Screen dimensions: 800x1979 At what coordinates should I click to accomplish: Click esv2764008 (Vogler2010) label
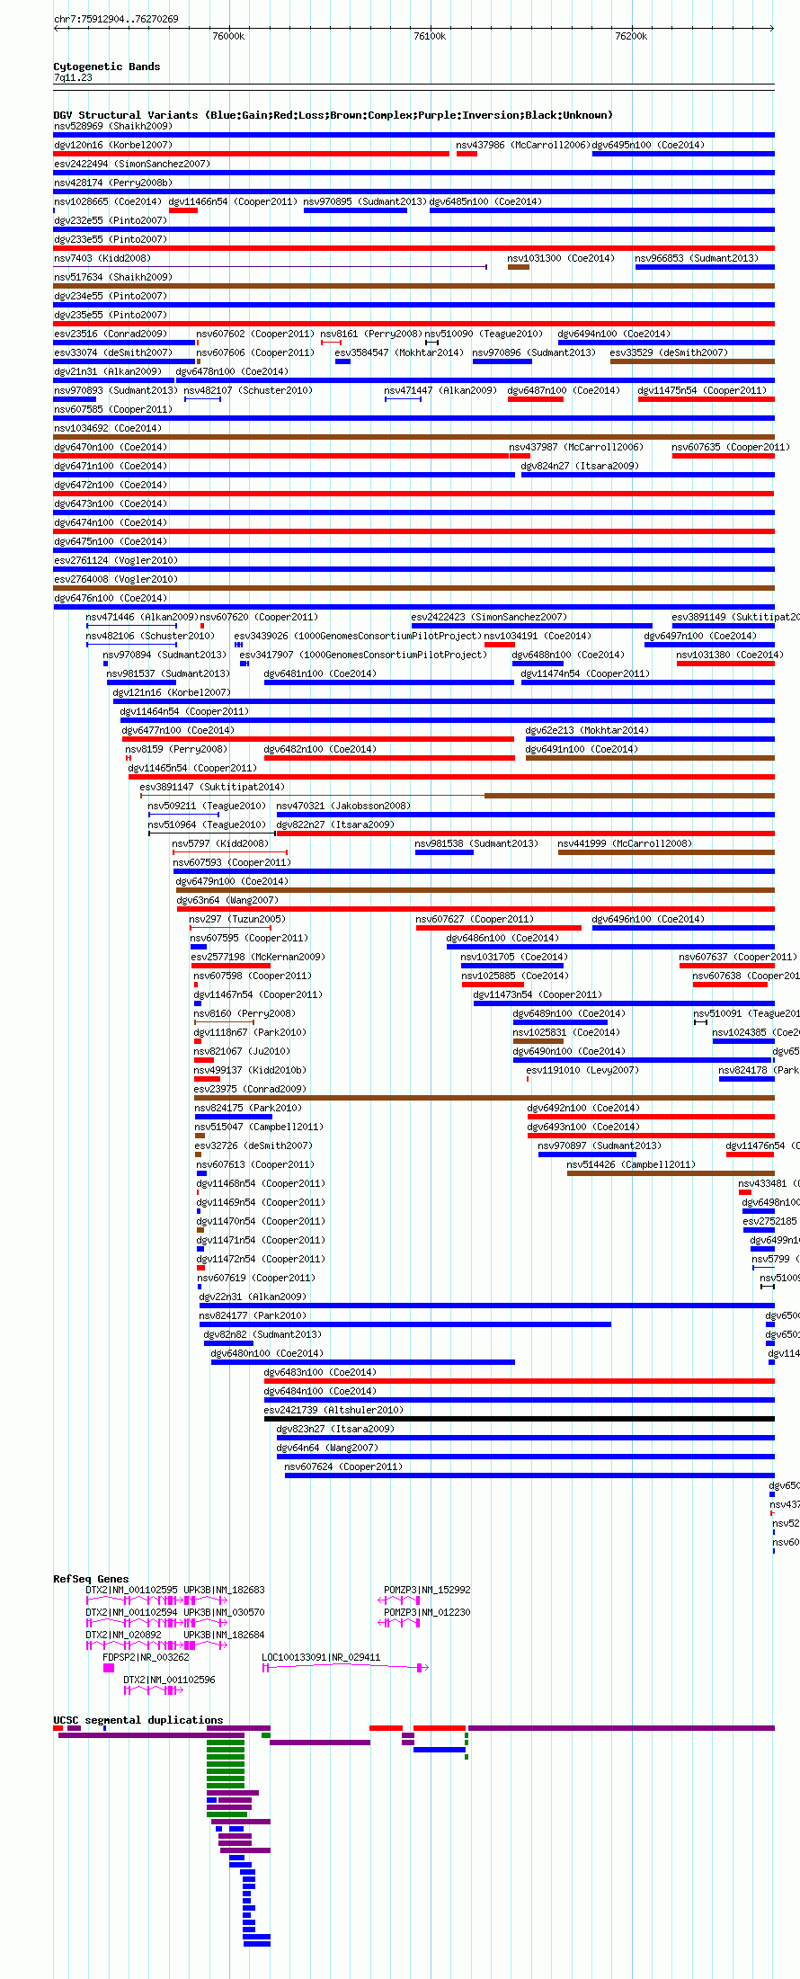coord(116,579)
